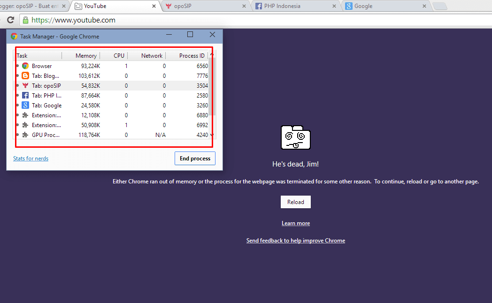Sort by CPU column header
This screenshot has width=492, height=303.
(114, 55)
